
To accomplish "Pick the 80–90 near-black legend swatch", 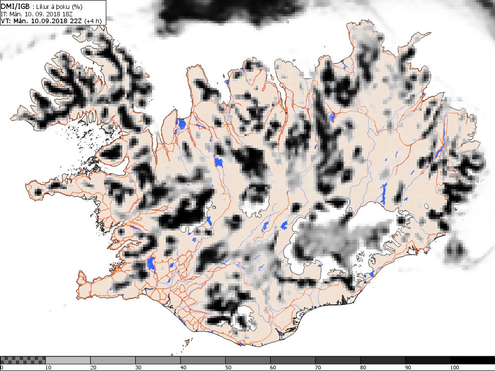I will point(383,360).
